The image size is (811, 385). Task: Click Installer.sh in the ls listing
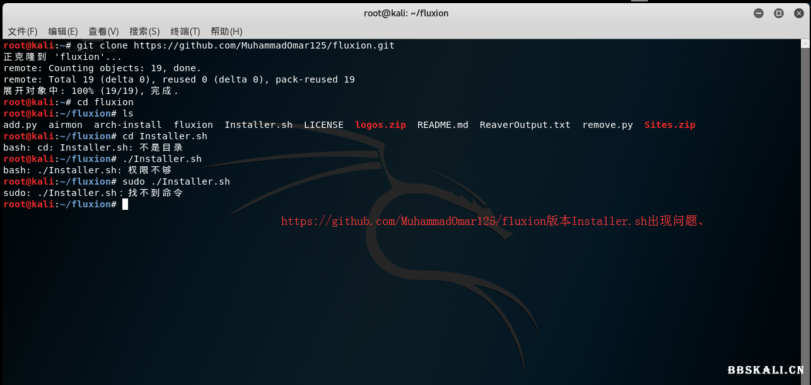[x=258, y=125]
